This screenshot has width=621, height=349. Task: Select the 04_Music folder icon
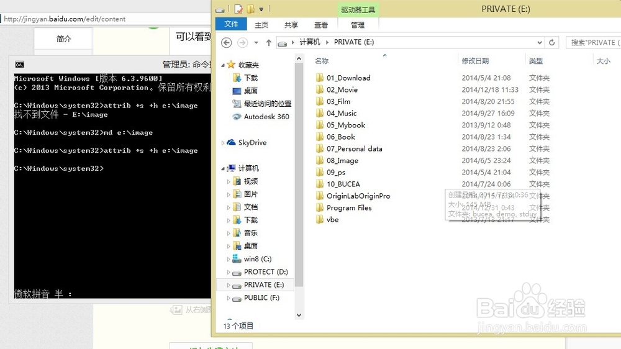tap(320, 113)
